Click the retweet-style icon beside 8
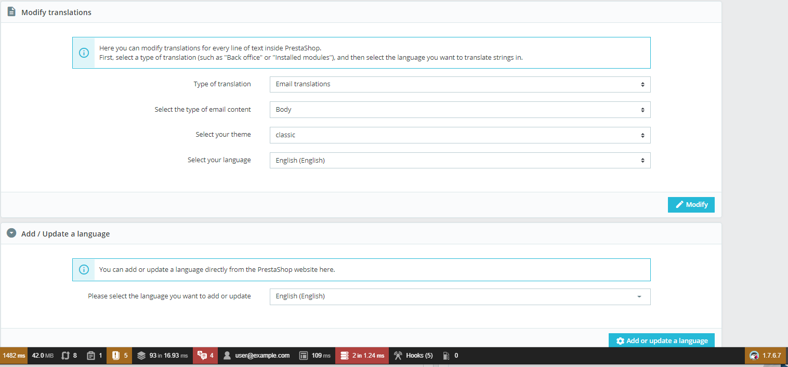Viewport: 788px width, 367px height. 65,356
